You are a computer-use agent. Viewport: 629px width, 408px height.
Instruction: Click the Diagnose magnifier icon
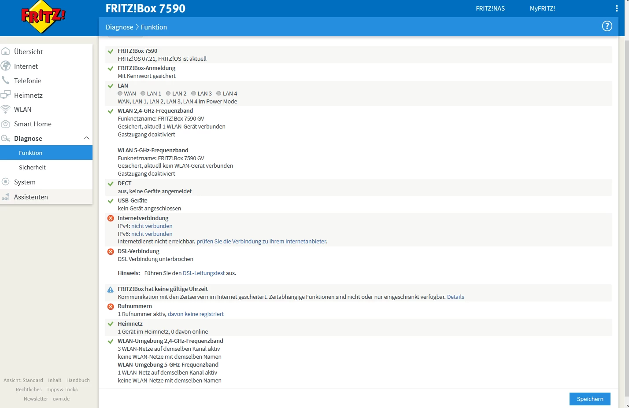[6, 138]
